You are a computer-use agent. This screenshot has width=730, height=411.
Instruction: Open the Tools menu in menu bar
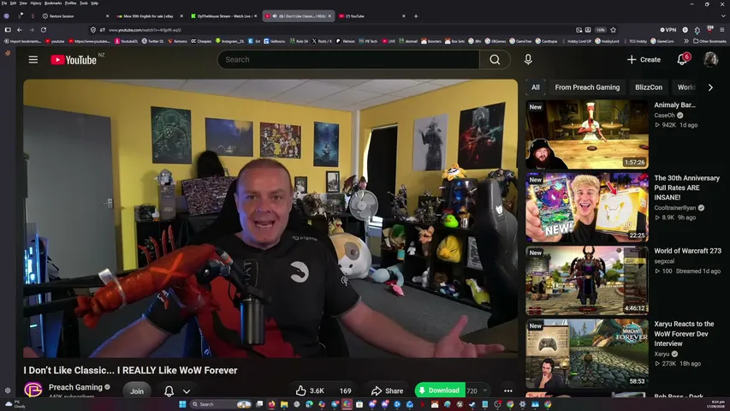click(x=83, y=3)
